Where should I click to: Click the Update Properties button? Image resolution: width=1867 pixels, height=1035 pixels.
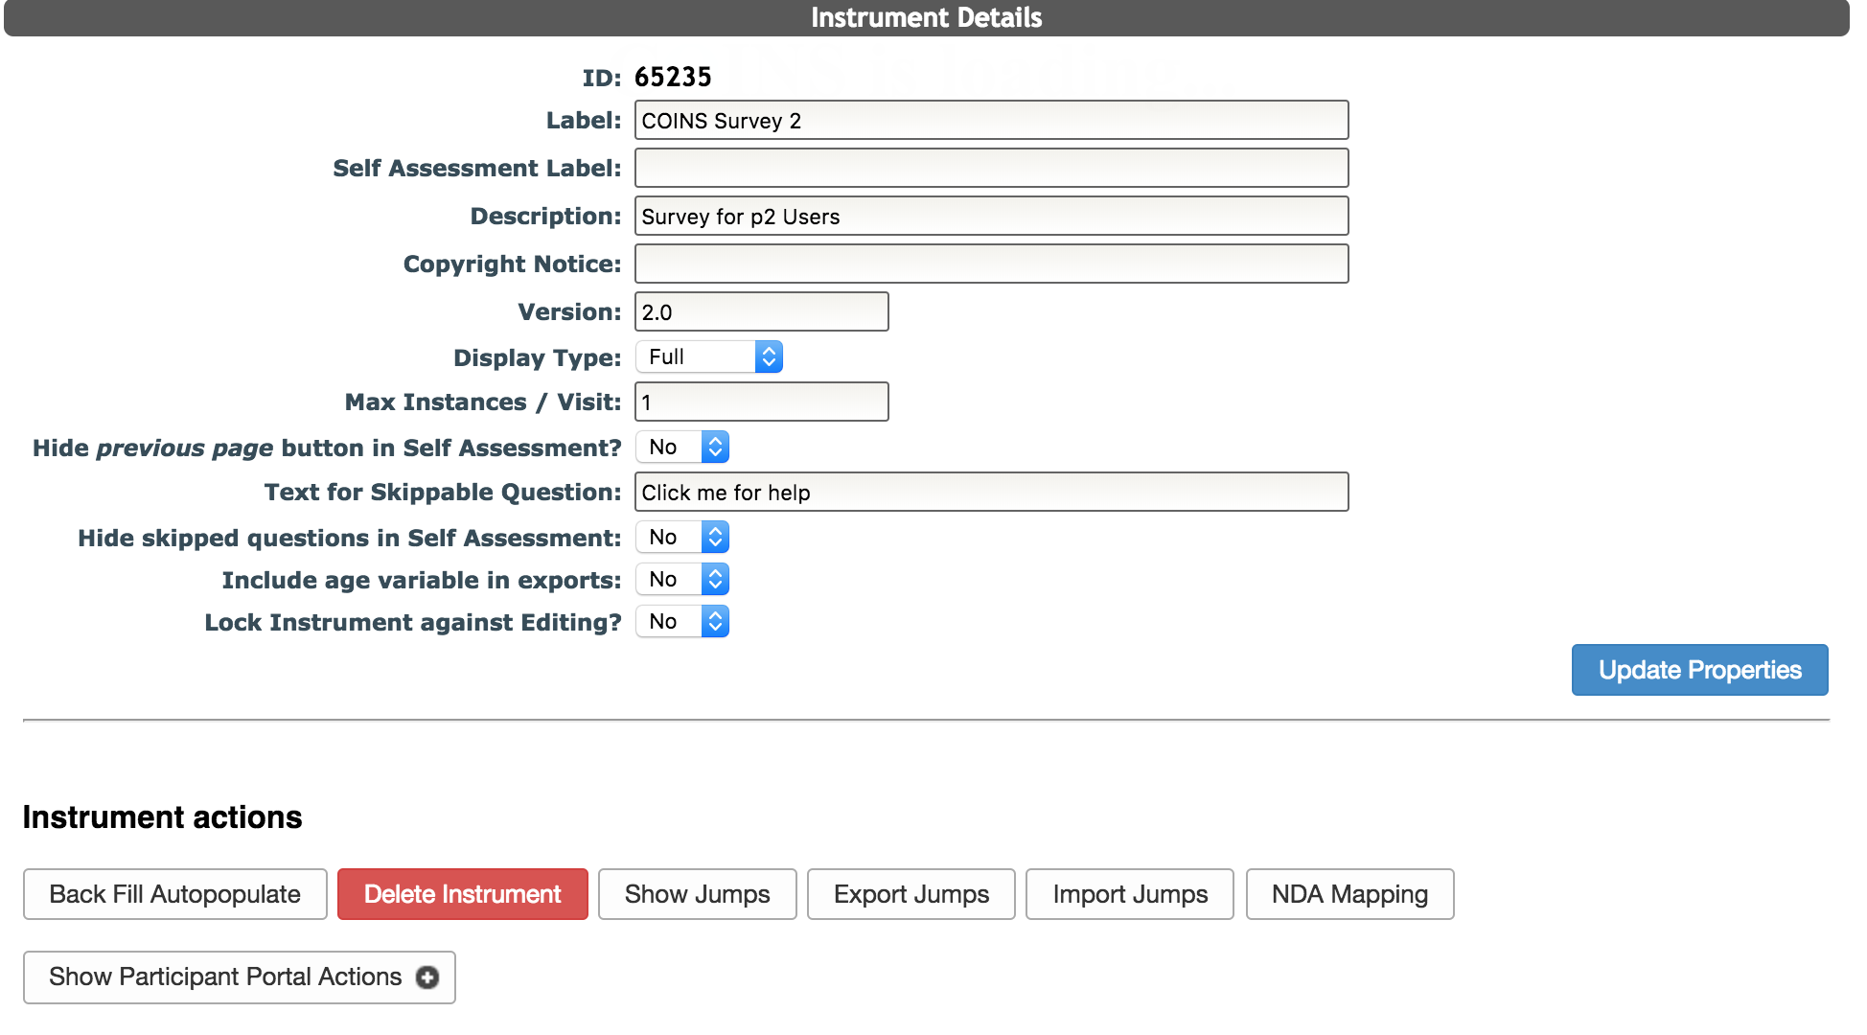point(1698,670)
